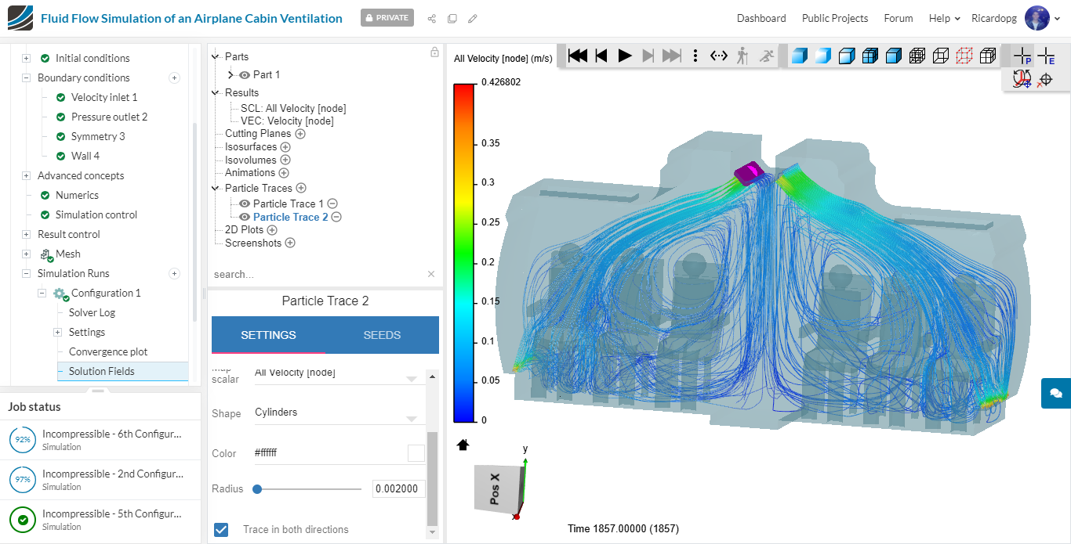This screenshot has height=544, width=1071.
Task: Add a new Cutting Plane
Action: (x=300, y=134)
